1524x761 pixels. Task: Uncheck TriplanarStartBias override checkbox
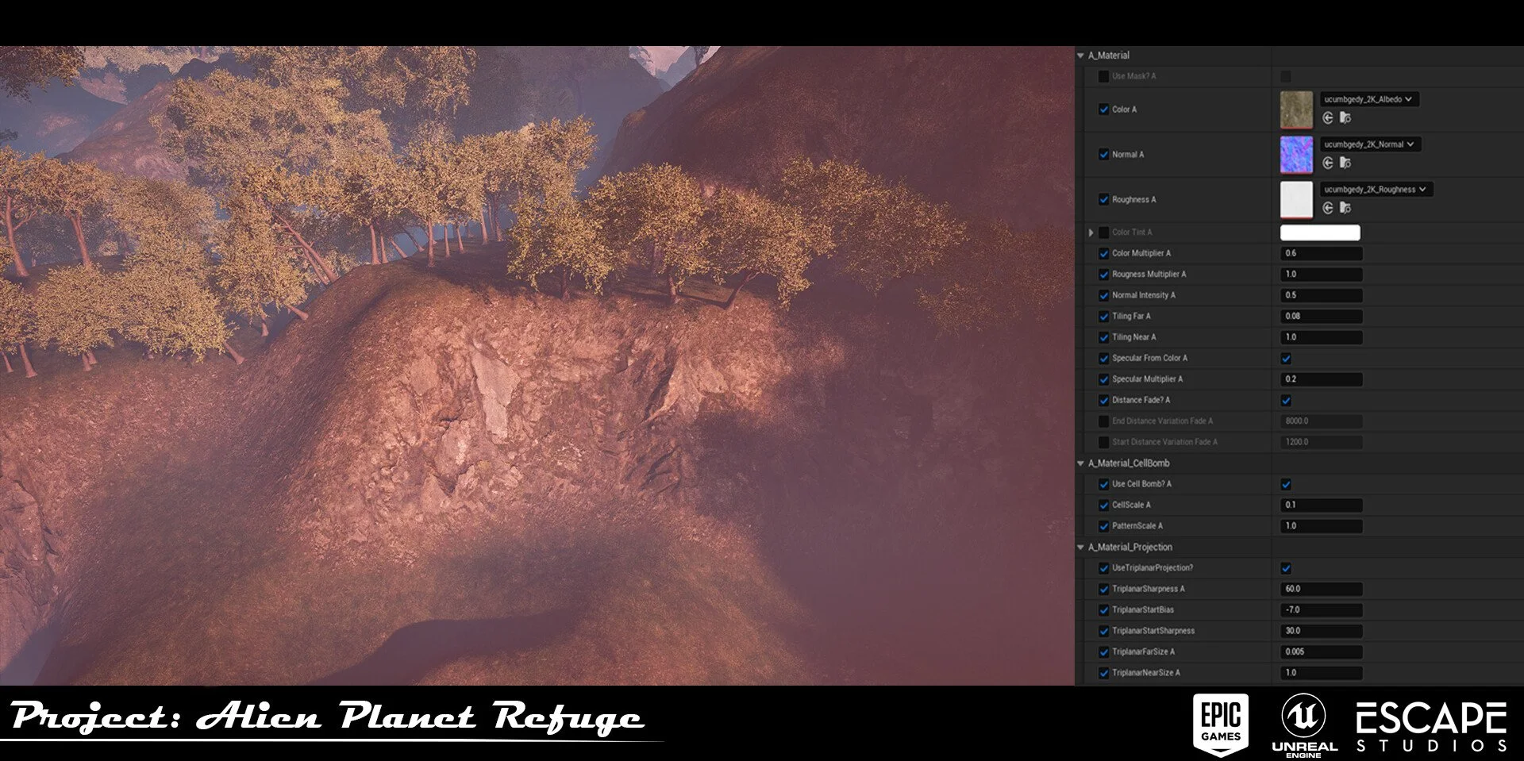[1103, 610]
